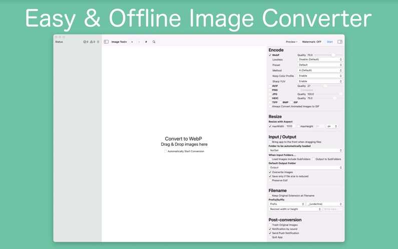Click the Watermark: OFF button
The image size is (398, 249).
(x=311, y=42)
